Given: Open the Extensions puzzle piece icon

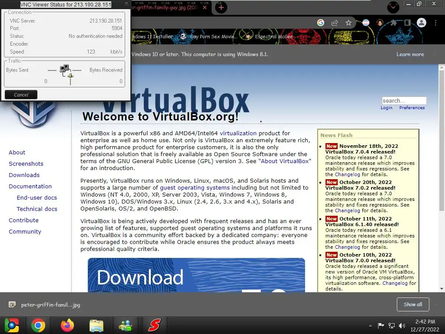Looking at the screenshot, I should pyautogui.click(x=394, y=23).
